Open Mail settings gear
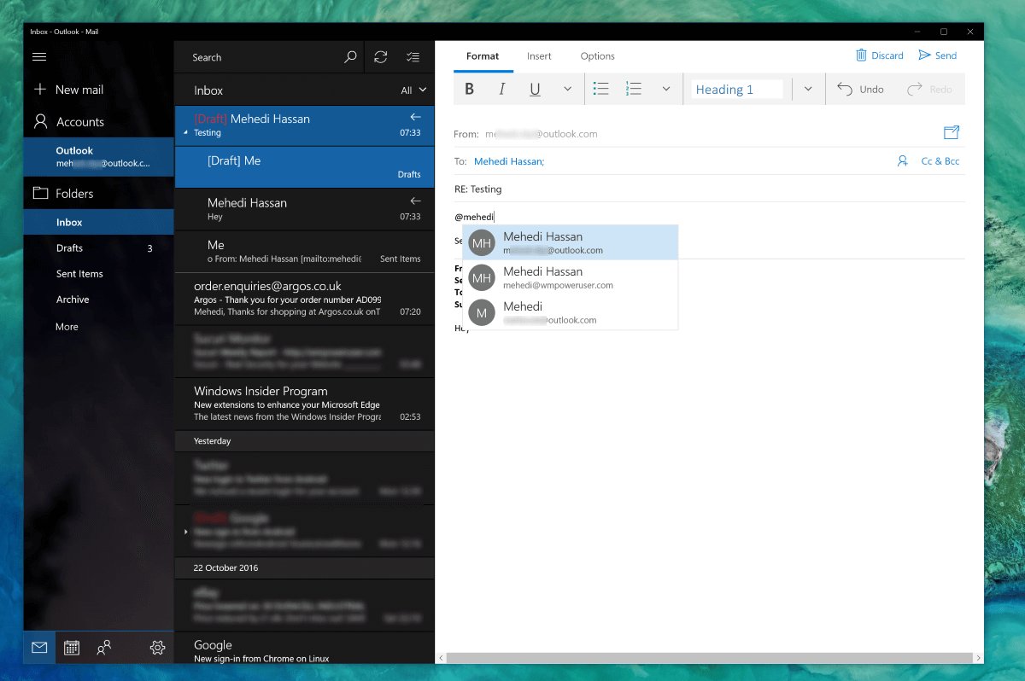This screenshot has height=681, width=1025. pyautogui.click(x=157, y=648)
